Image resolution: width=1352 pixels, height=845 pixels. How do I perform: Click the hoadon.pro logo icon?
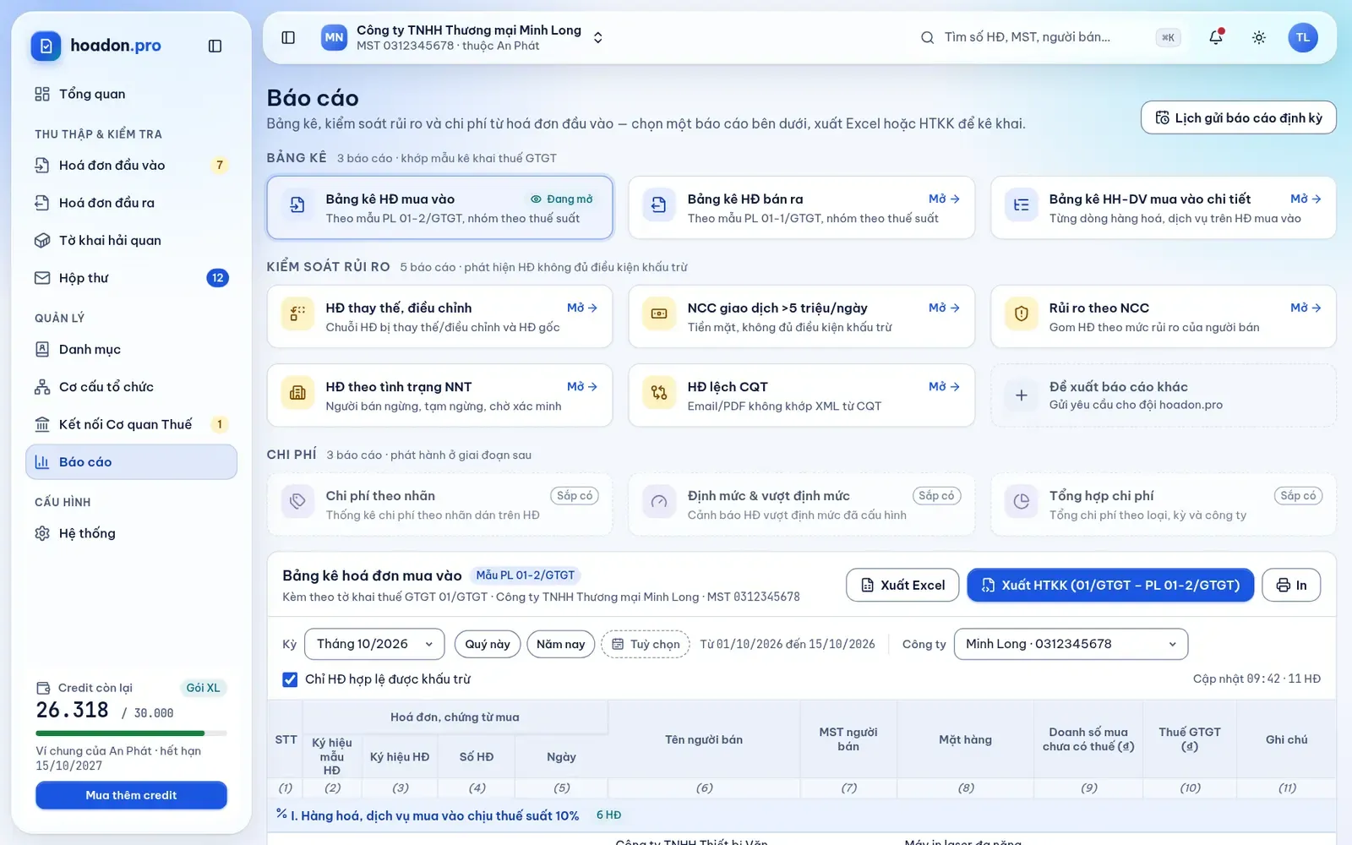[x=46, y=46]
